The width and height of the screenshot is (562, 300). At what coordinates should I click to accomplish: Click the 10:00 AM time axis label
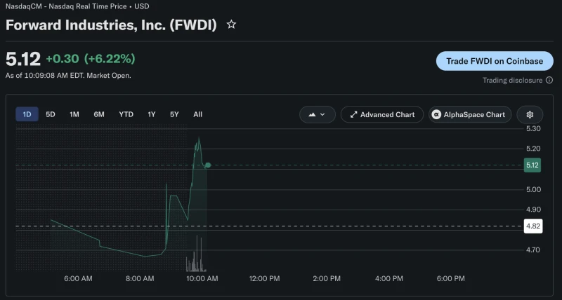pyautogui.click(x=202, y=278)
